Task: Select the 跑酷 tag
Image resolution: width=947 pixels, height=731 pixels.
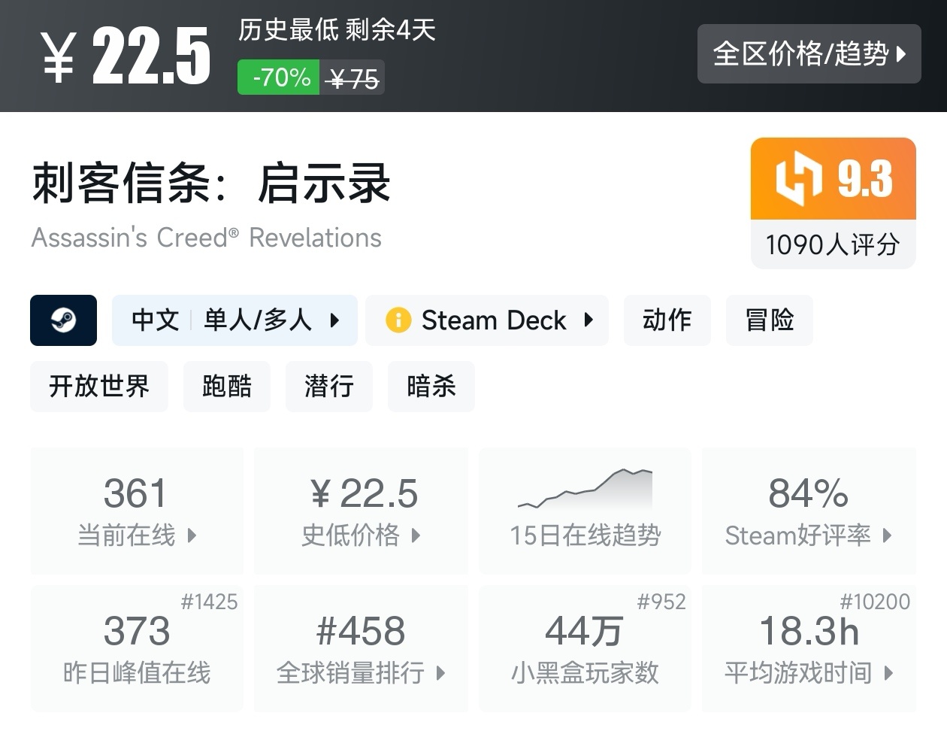Action: tap(227, 387)
